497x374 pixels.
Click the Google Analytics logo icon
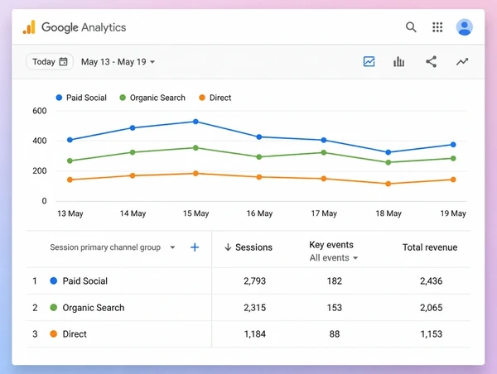[29, 27]
